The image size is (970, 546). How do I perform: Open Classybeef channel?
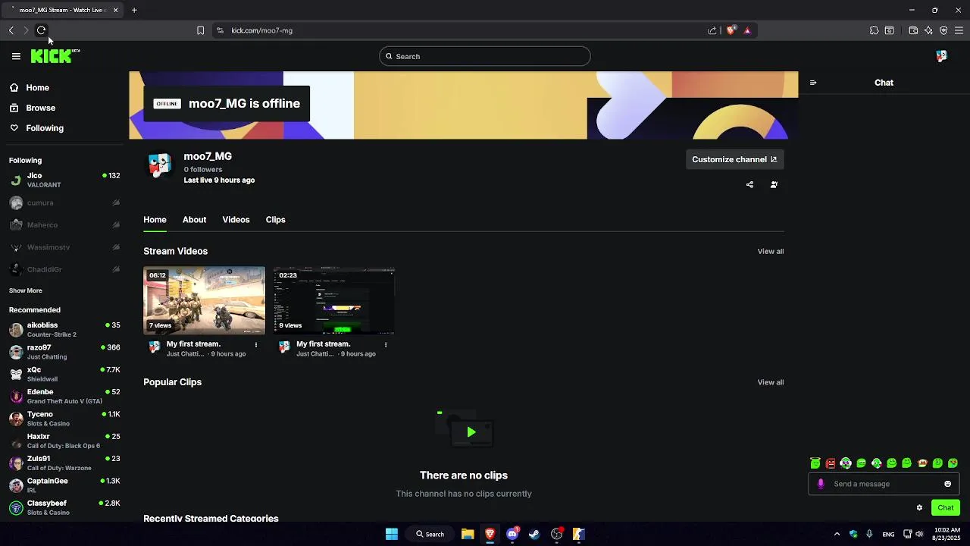64,507
